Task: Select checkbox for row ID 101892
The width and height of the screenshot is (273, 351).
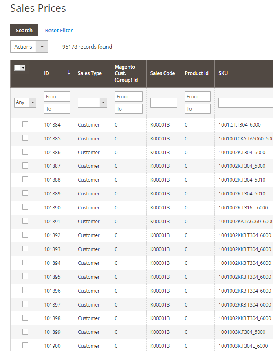Action: coord(25,235)
